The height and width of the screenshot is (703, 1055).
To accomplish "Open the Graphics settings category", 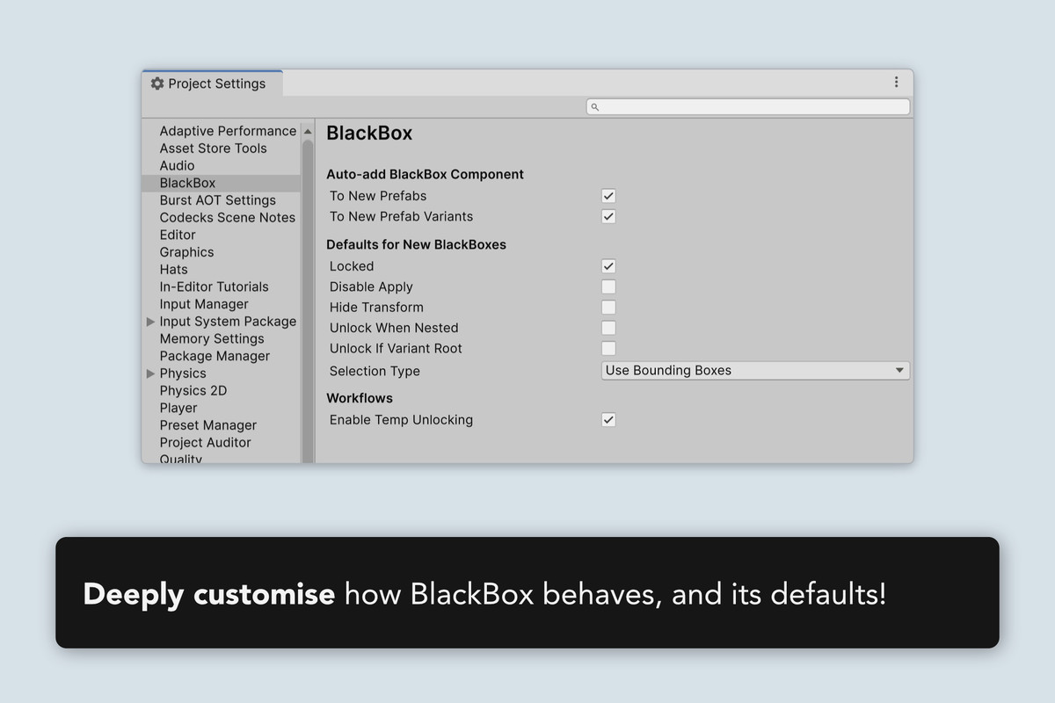I will pyautogui.click(x=186, y=252).
